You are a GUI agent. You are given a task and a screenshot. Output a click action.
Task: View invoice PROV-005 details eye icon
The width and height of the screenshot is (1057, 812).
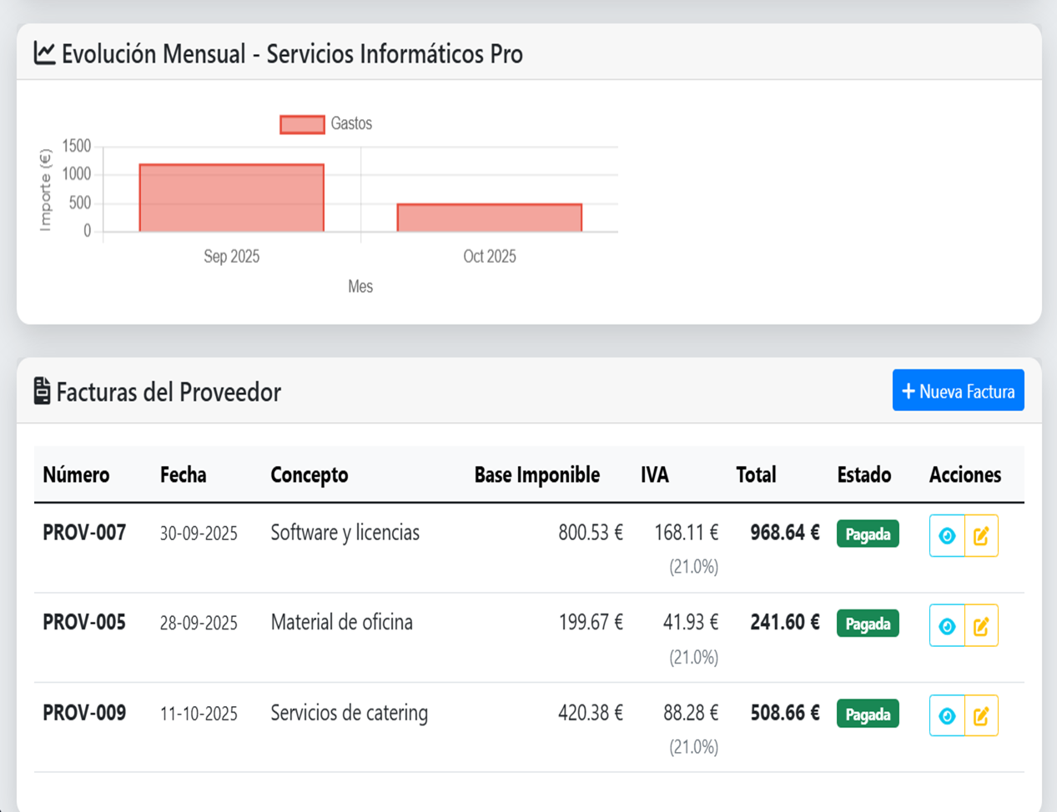tap(947, 626)
